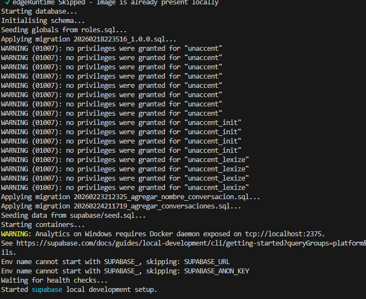Click the 'Starting database...' output line
The height and width of the screenshot is (299, 366).
pos(39,11)
